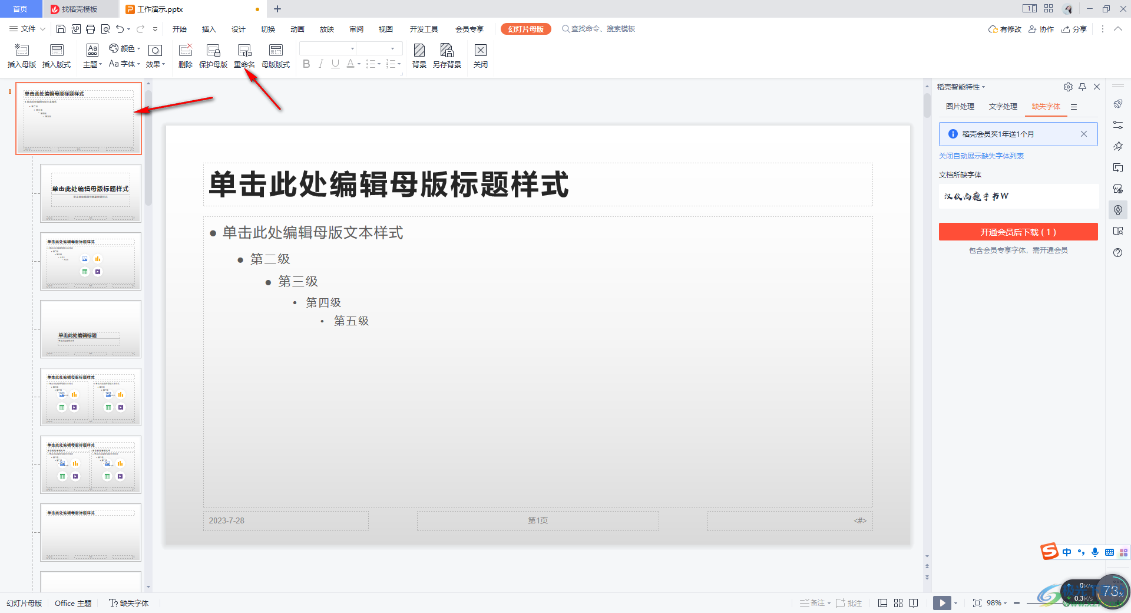This screenshot has width=1131, height=613.
Task: Open the font color dropdown arrow
Action: [359, 64]
